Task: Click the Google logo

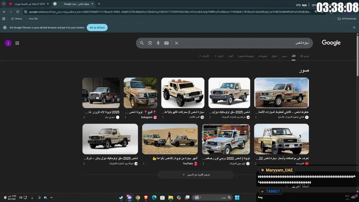Action: (331, 43)
